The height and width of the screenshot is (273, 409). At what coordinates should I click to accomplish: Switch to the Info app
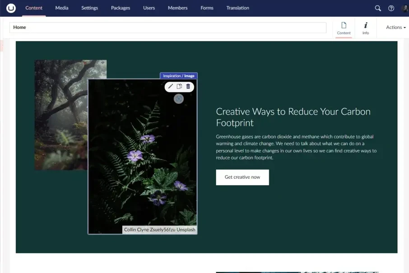tap(366, 28)
